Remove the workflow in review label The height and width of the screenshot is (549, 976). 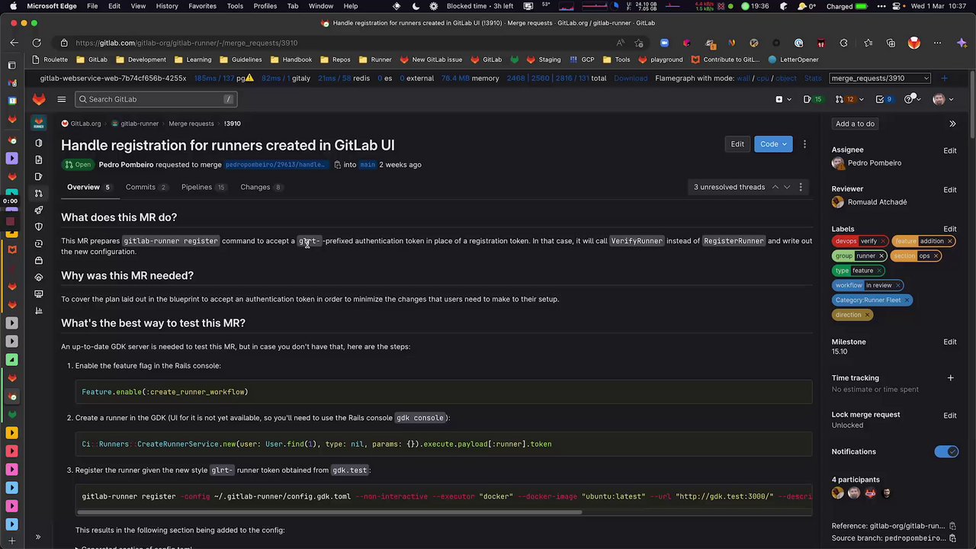tap(897, 285)
